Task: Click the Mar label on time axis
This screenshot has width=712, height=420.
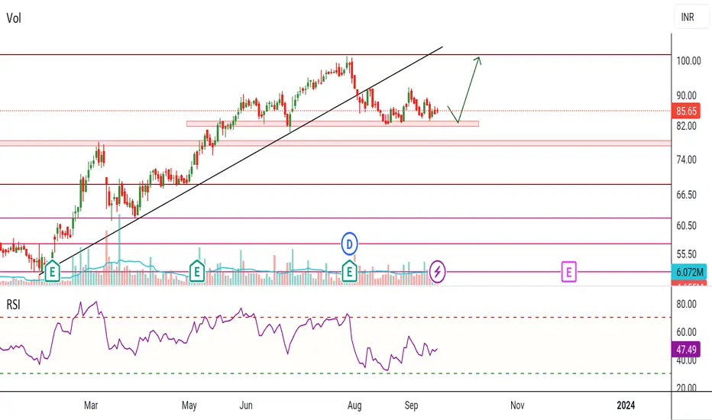Action: click(x=91, y=405)
